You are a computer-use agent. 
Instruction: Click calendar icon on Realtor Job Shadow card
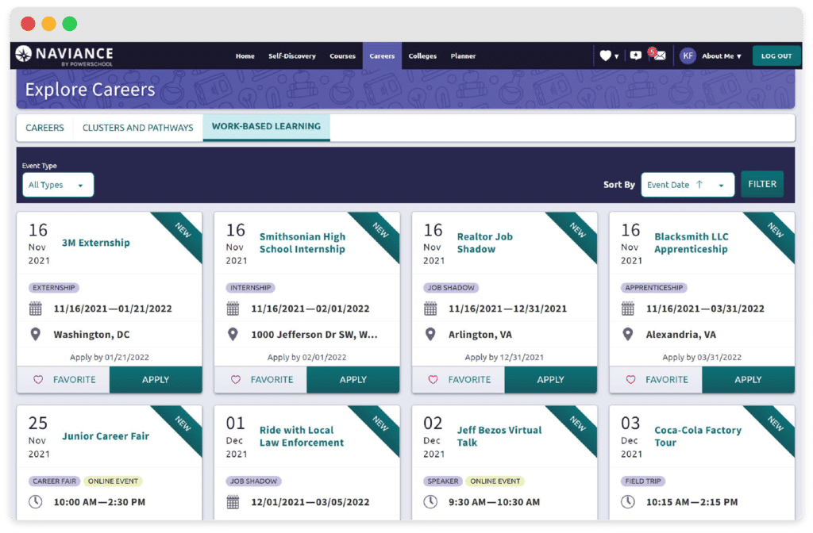point(430,309)
